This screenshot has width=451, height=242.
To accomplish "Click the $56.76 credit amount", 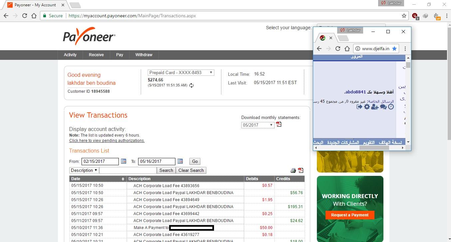I will tap(296, 193).
